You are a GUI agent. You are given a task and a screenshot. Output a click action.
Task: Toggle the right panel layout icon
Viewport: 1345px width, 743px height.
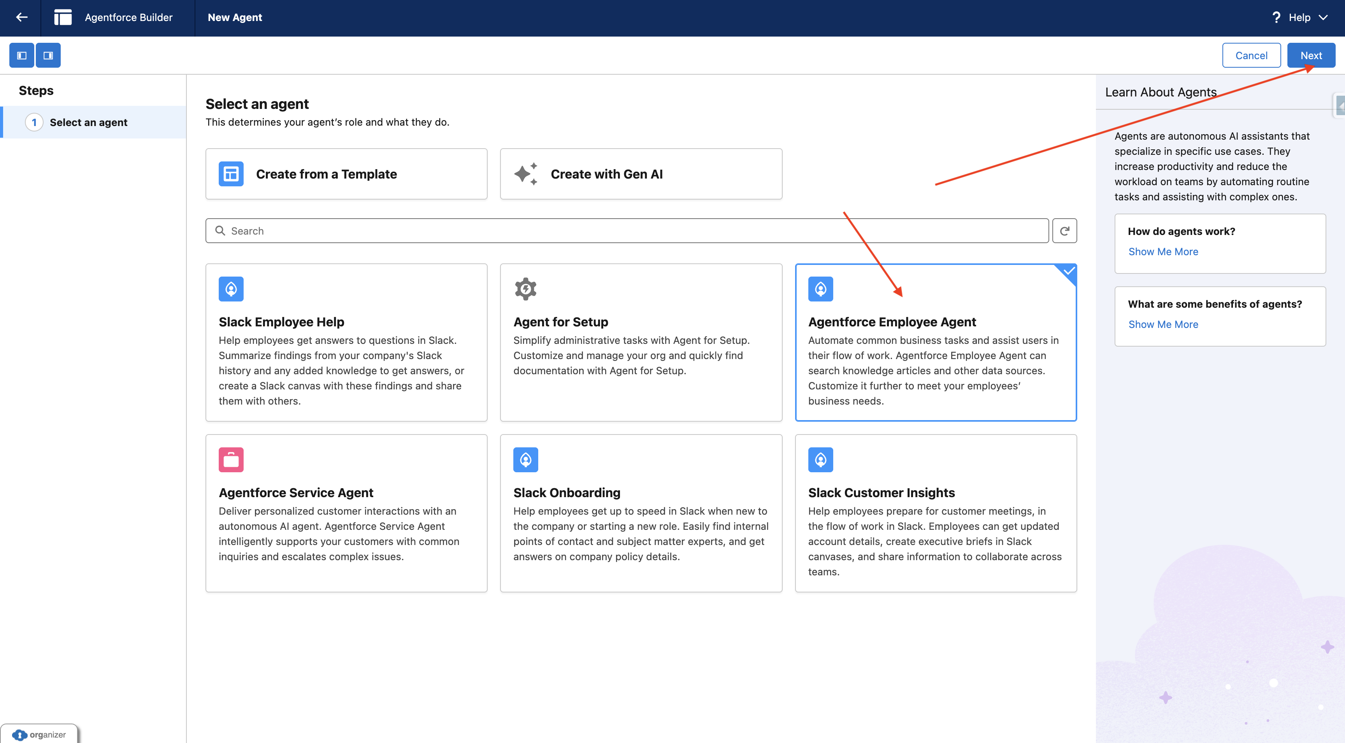(48, 55)
